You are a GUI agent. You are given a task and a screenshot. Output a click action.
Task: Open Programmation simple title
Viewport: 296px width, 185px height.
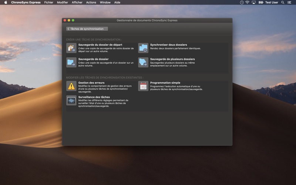coord(165,83)
